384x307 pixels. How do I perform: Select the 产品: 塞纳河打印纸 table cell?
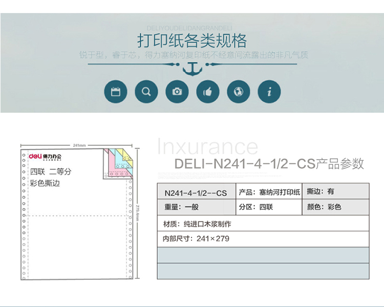pyautogui.click(x=268, y=192)
